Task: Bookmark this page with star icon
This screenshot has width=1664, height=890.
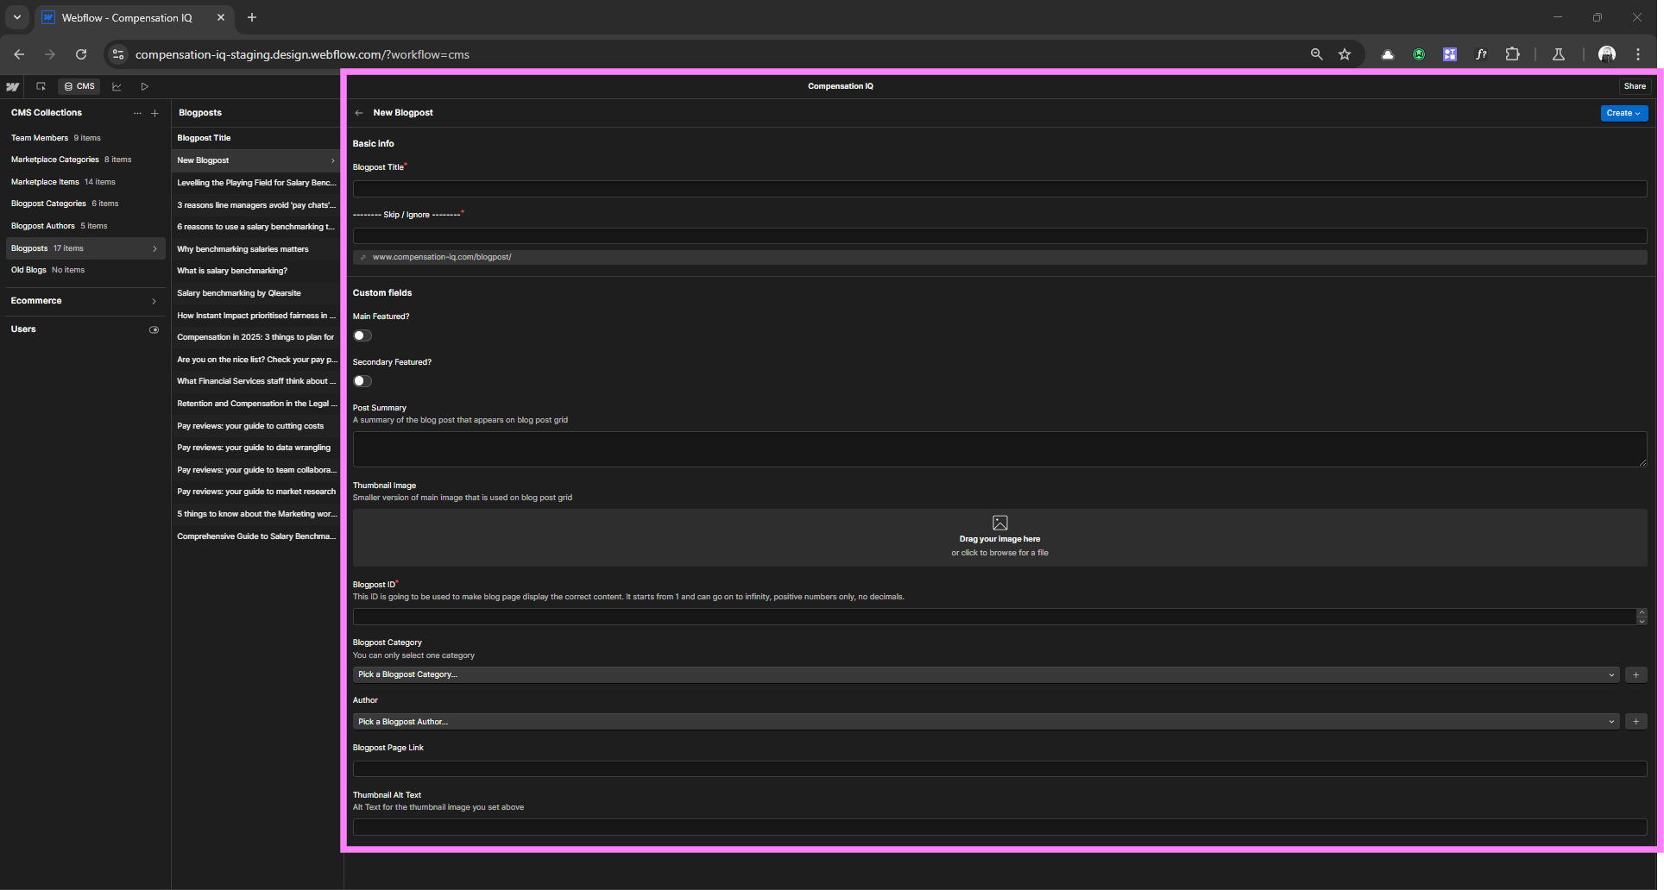Action: [x=1345, y=54]
